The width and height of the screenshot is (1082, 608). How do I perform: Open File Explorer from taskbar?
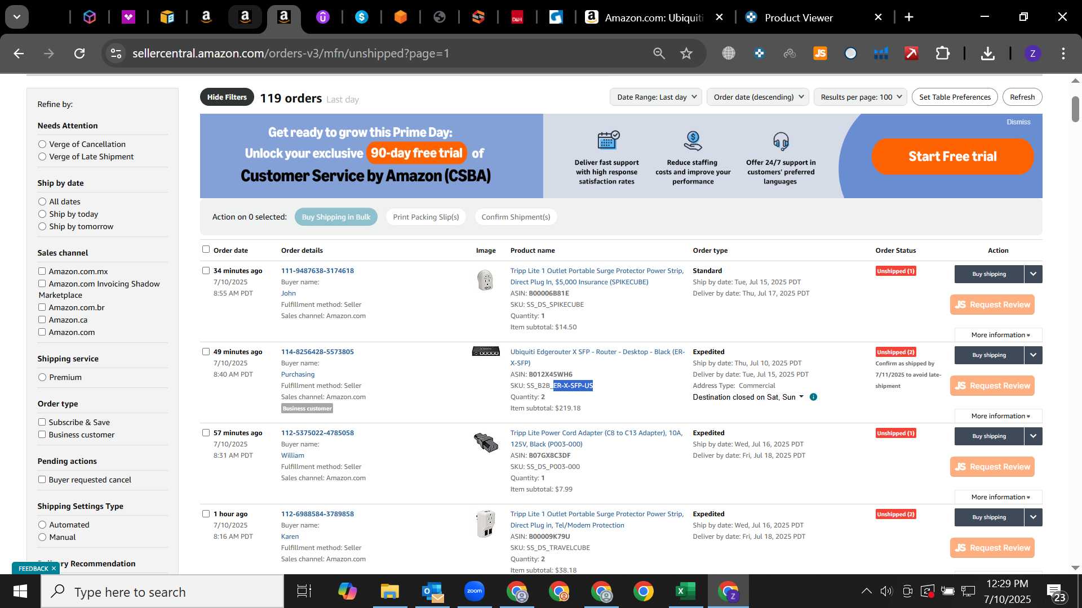(389, 592)
